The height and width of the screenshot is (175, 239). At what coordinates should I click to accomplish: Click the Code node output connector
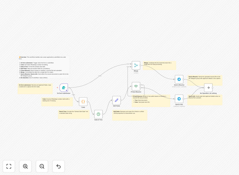pos(87,102)
